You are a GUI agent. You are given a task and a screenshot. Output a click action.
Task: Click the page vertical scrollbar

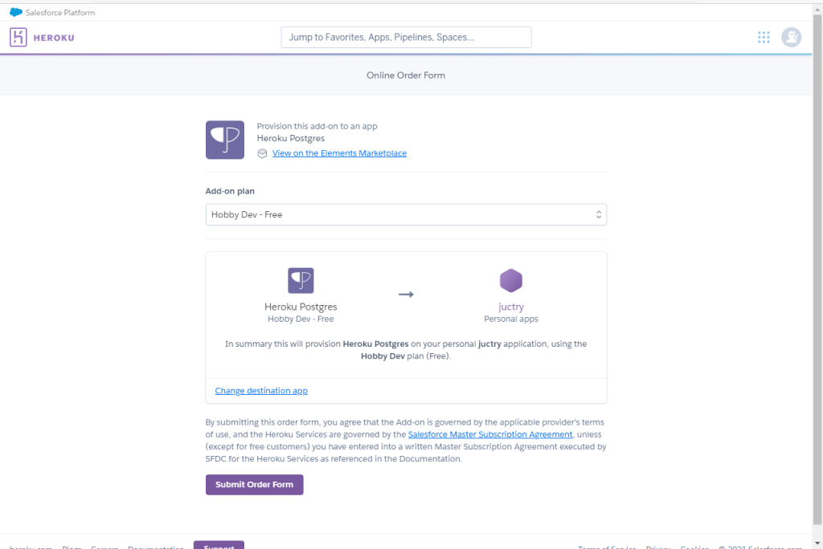(x=817, y=268)
